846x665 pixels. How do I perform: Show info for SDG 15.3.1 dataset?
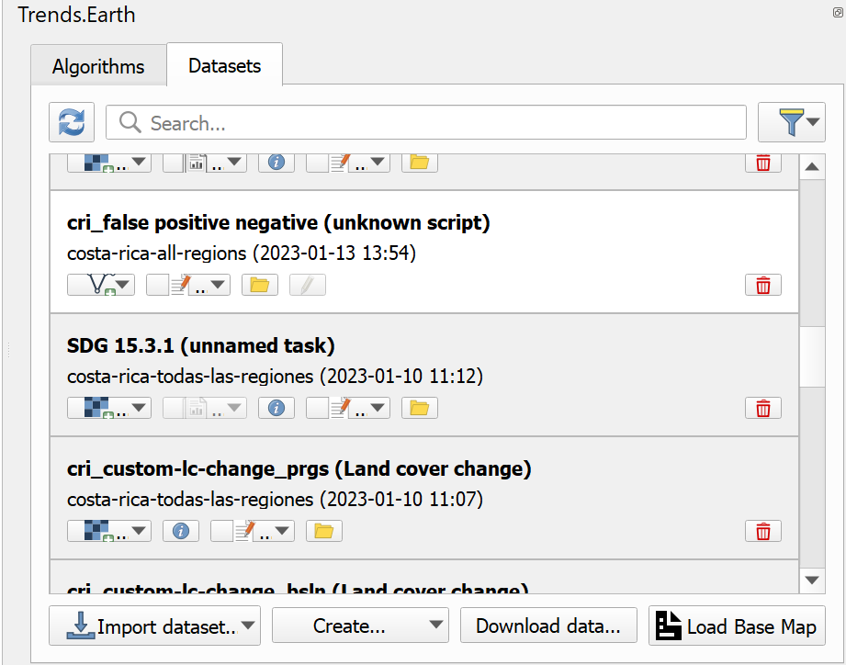[x=276, y=407]
